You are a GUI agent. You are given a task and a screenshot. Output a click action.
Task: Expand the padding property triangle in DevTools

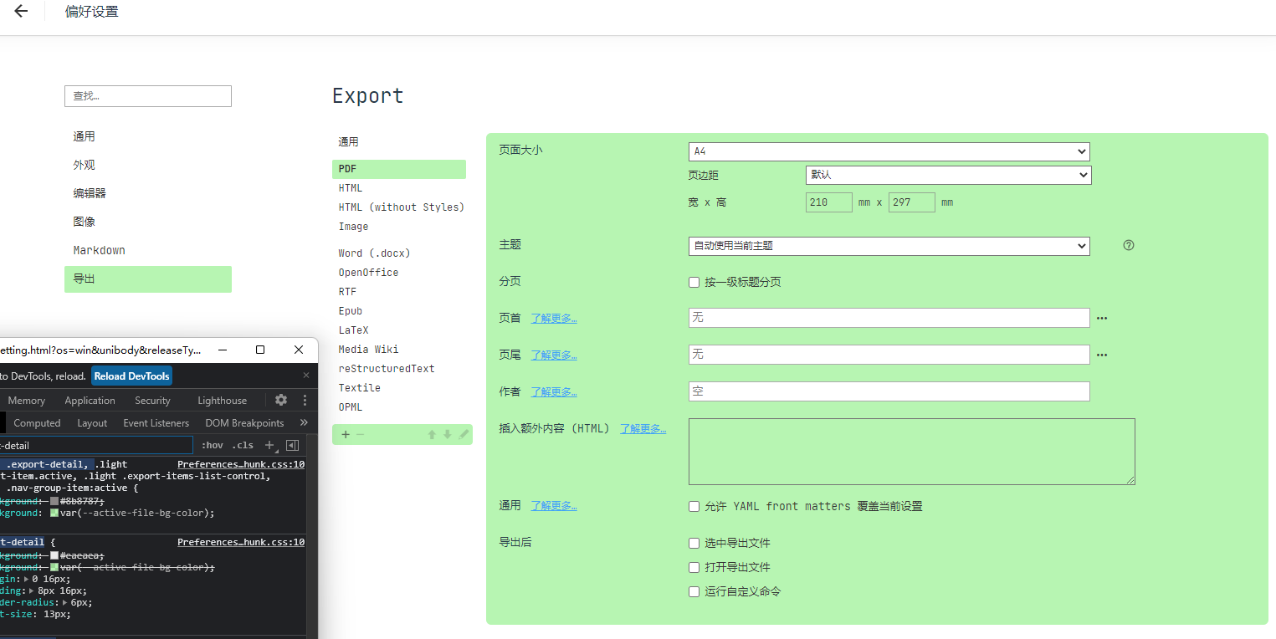[32, 590]
